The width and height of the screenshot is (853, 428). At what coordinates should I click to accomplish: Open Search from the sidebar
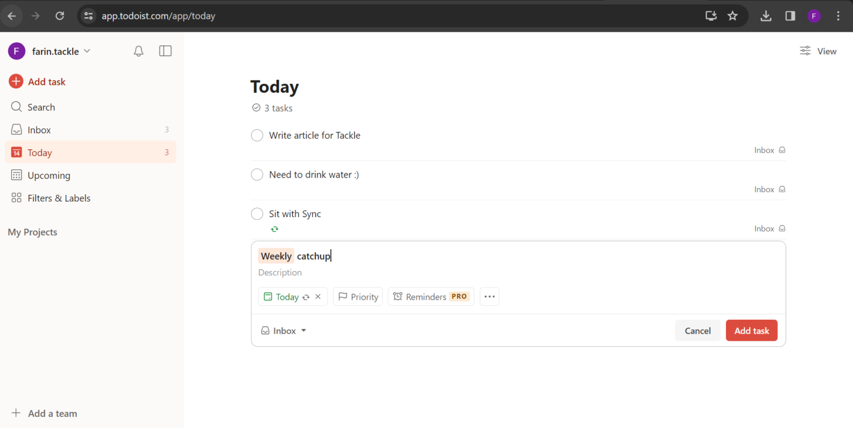coord(41,107)
